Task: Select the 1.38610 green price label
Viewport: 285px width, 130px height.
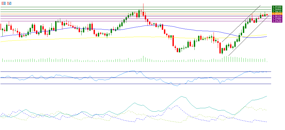Action: coord(277,12)
